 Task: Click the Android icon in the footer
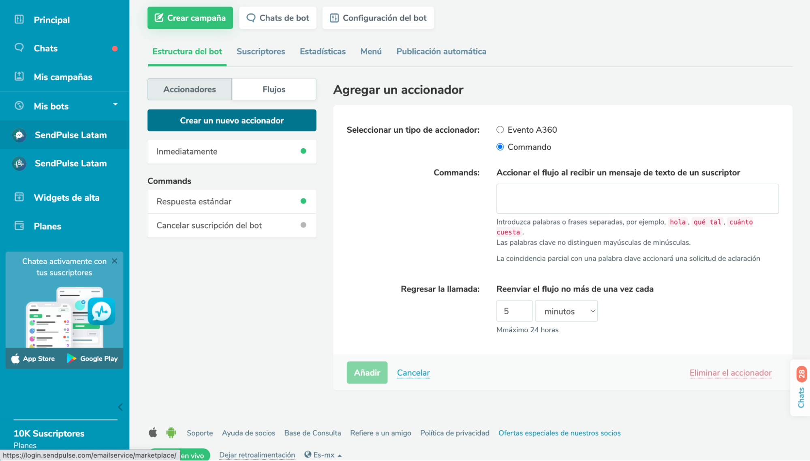click(x=171, y=433)
